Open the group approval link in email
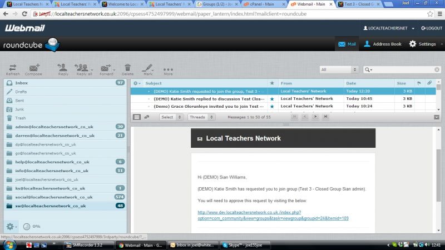 (x=273, y=215)
